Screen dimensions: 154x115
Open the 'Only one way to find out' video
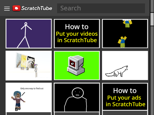(x=29, y=97)
